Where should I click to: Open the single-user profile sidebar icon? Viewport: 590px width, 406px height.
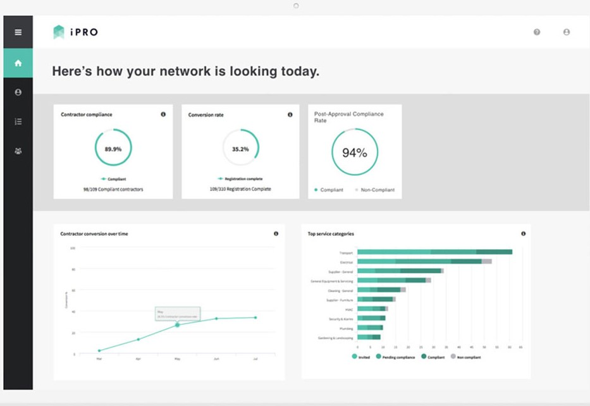pos(18,92)
